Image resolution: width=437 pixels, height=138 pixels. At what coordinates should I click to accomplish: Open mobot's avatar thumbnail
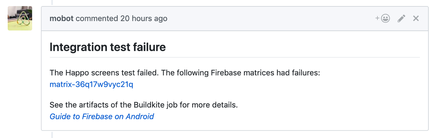[20, 18]
